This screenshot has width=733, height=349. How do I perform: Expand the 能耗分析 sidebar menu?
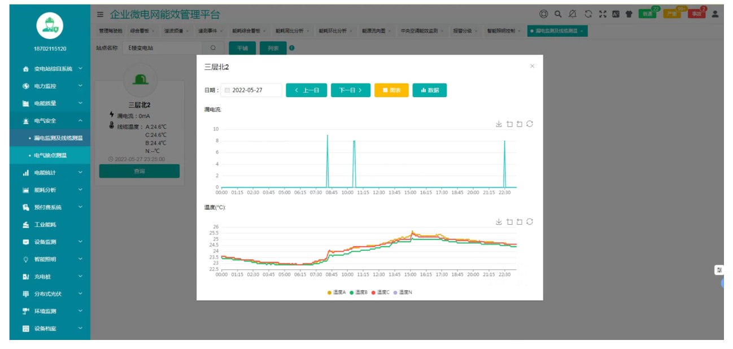(50, 190)
